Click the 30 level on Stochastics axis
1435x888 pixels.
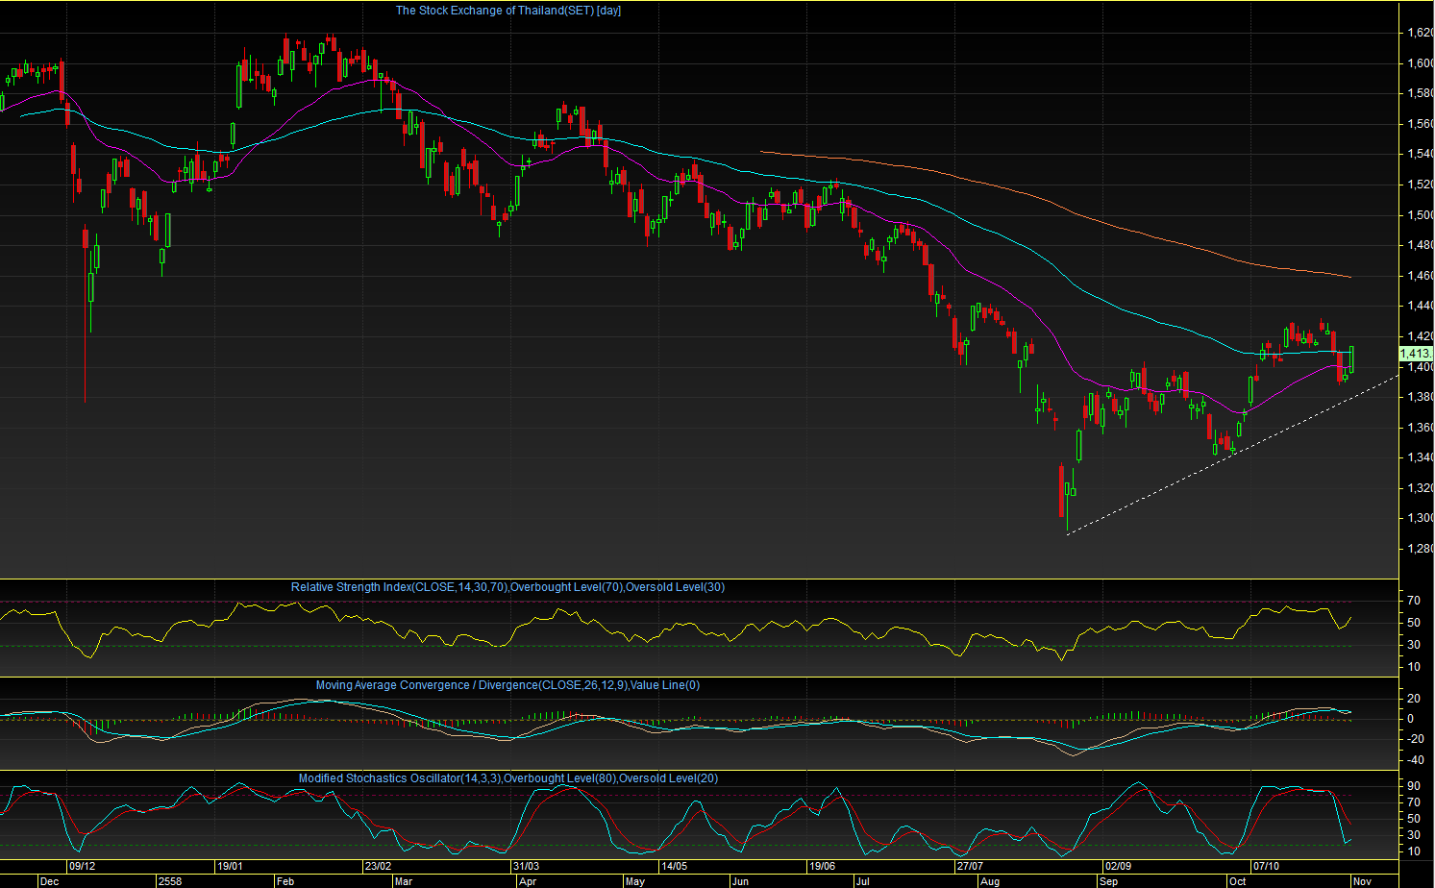pyautogui.click(x=1414, y=835)
